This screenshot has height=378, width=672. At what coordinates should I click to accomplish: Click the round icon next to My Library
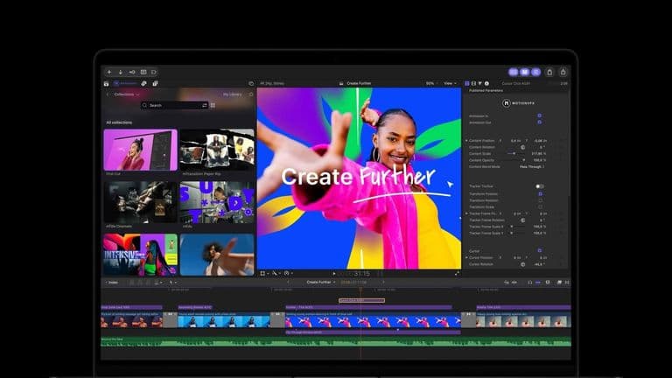point(251,94)
